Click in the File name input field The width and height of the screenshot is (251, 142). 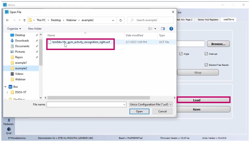tap(85, 105)
